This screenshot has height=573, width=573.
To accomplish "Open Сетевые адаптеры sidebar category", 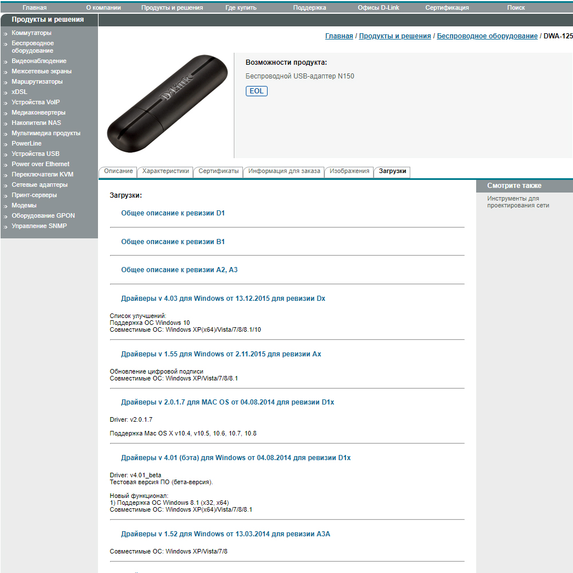I will coord(40,185).
